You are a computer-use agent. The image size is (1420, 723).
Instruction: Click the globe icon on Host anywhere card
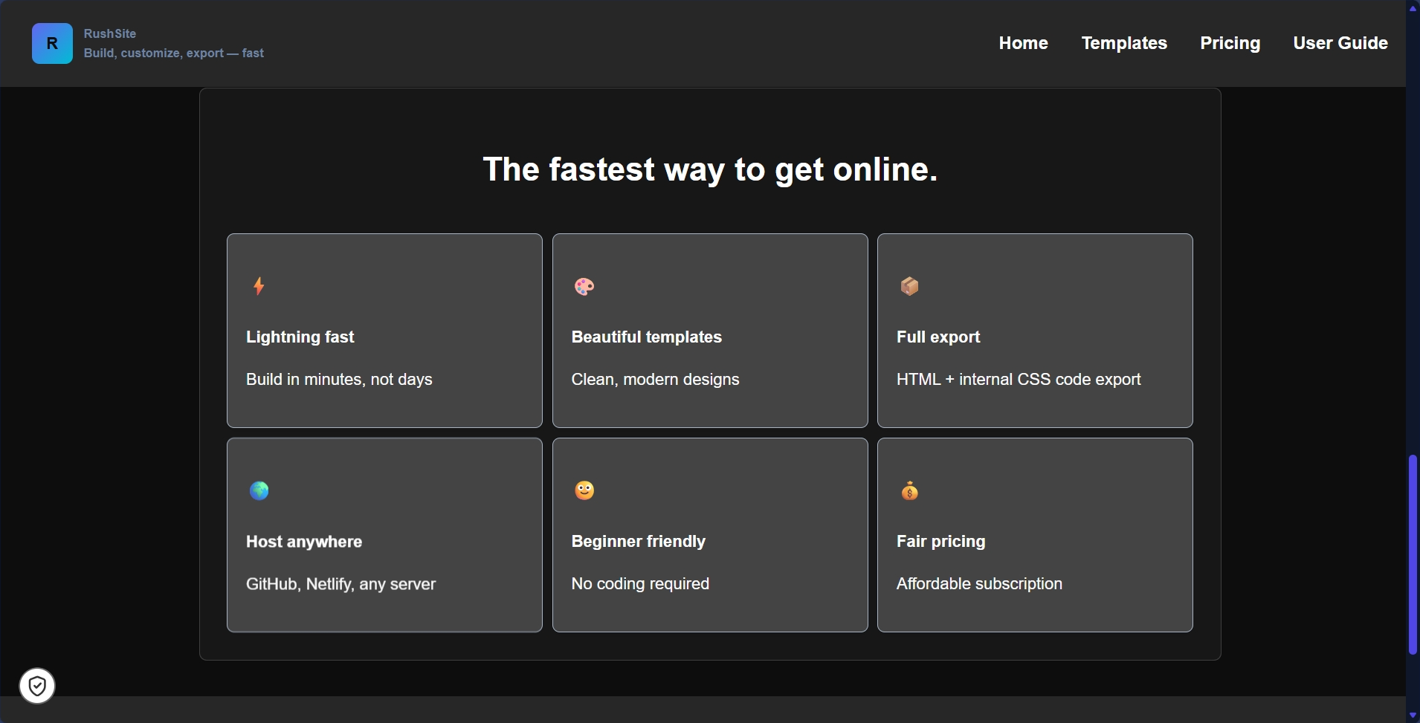[259, 490]
